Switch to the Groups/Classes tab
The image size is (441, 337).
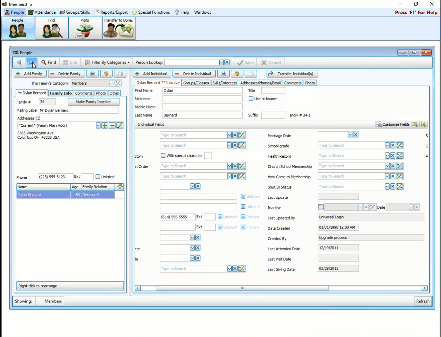[x=196, y=83]
